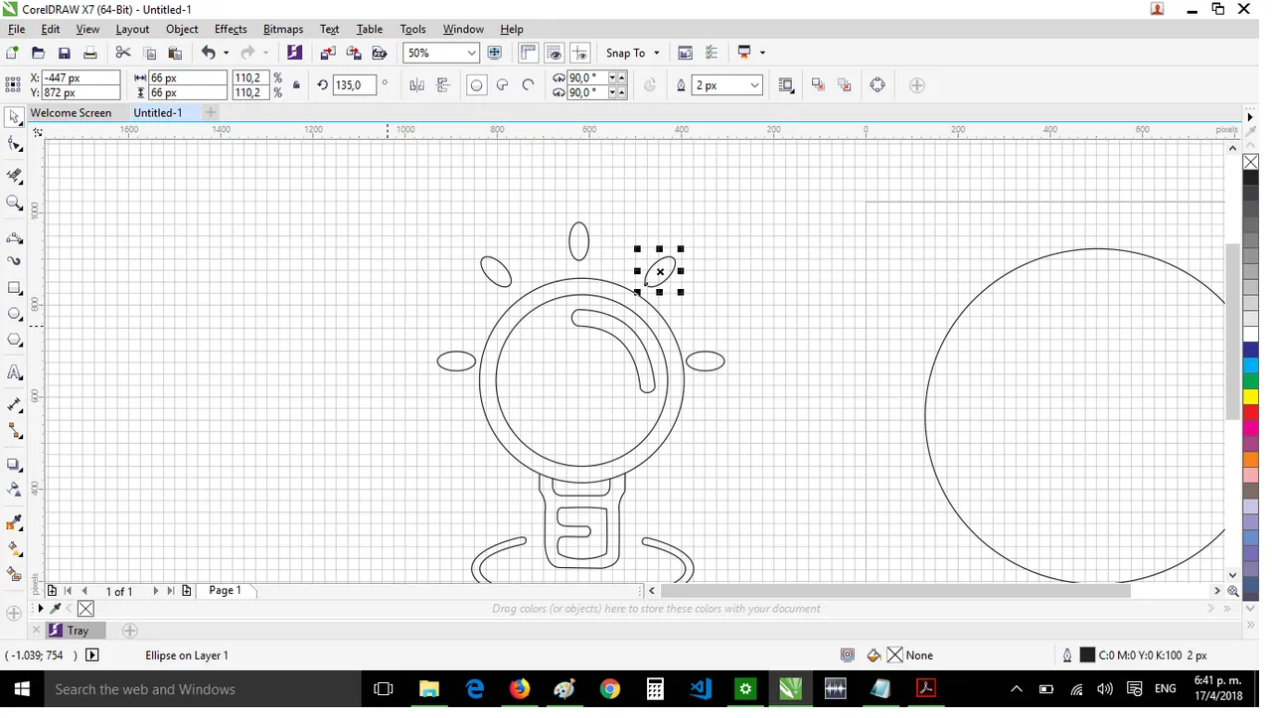This screenshot has height=718, width=1272.
Task: Toggle full-screen preview next to zoom level
Action: click(x=495, y=53)
